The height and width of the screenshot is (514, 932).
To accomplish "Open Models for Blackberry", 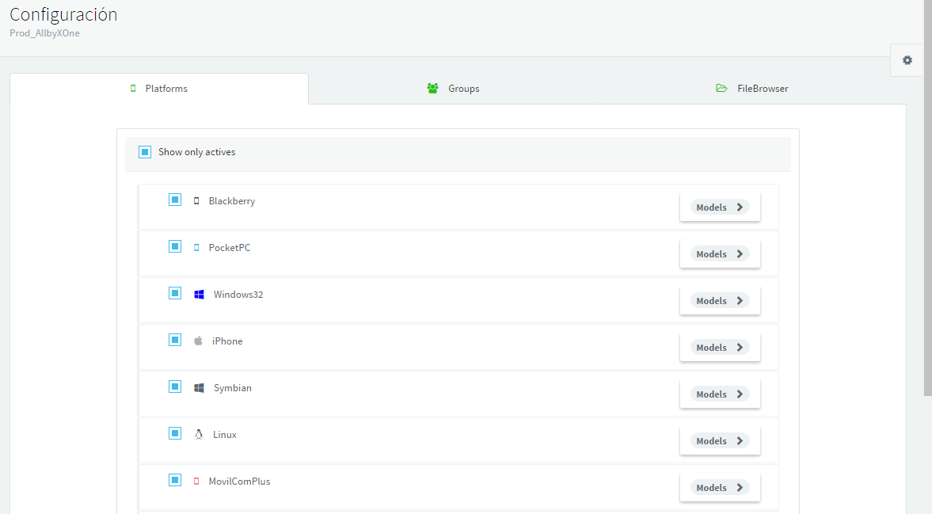I will (x=720, y=208).
